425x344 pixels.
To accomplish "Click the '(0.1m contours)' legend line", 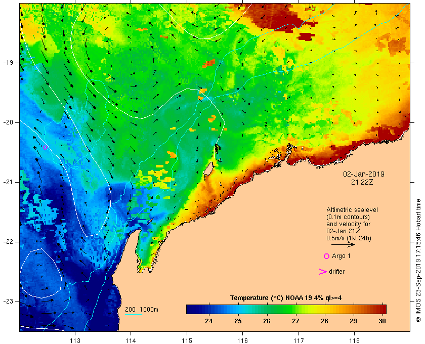I will (348, 217).
